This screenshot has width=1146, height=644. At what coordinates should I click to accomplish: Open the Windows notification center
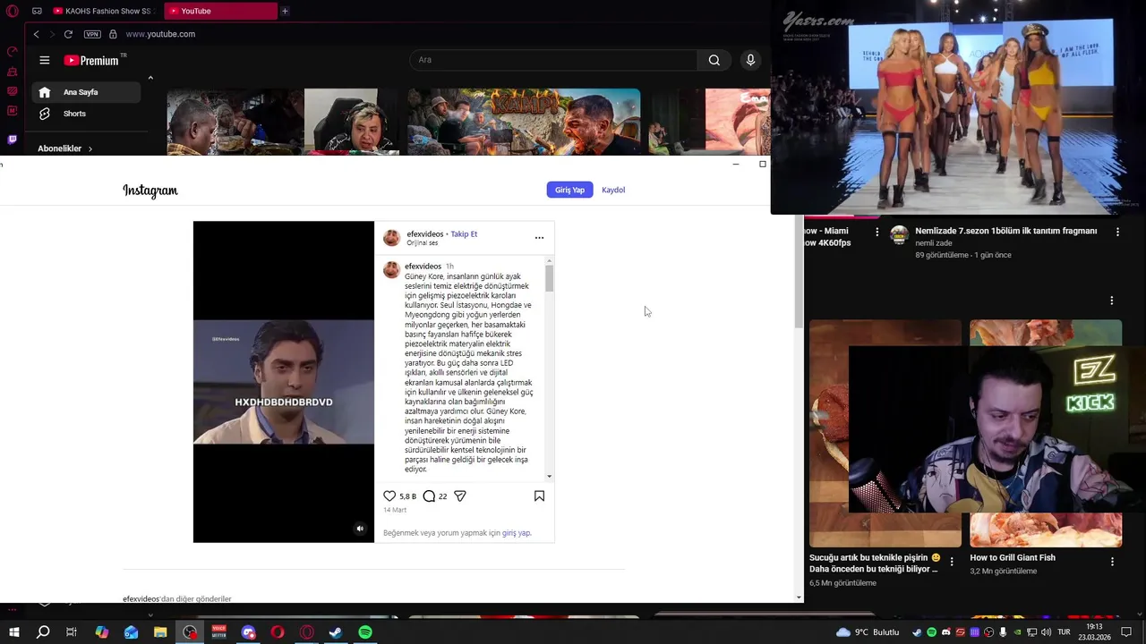click(1126, 632)
